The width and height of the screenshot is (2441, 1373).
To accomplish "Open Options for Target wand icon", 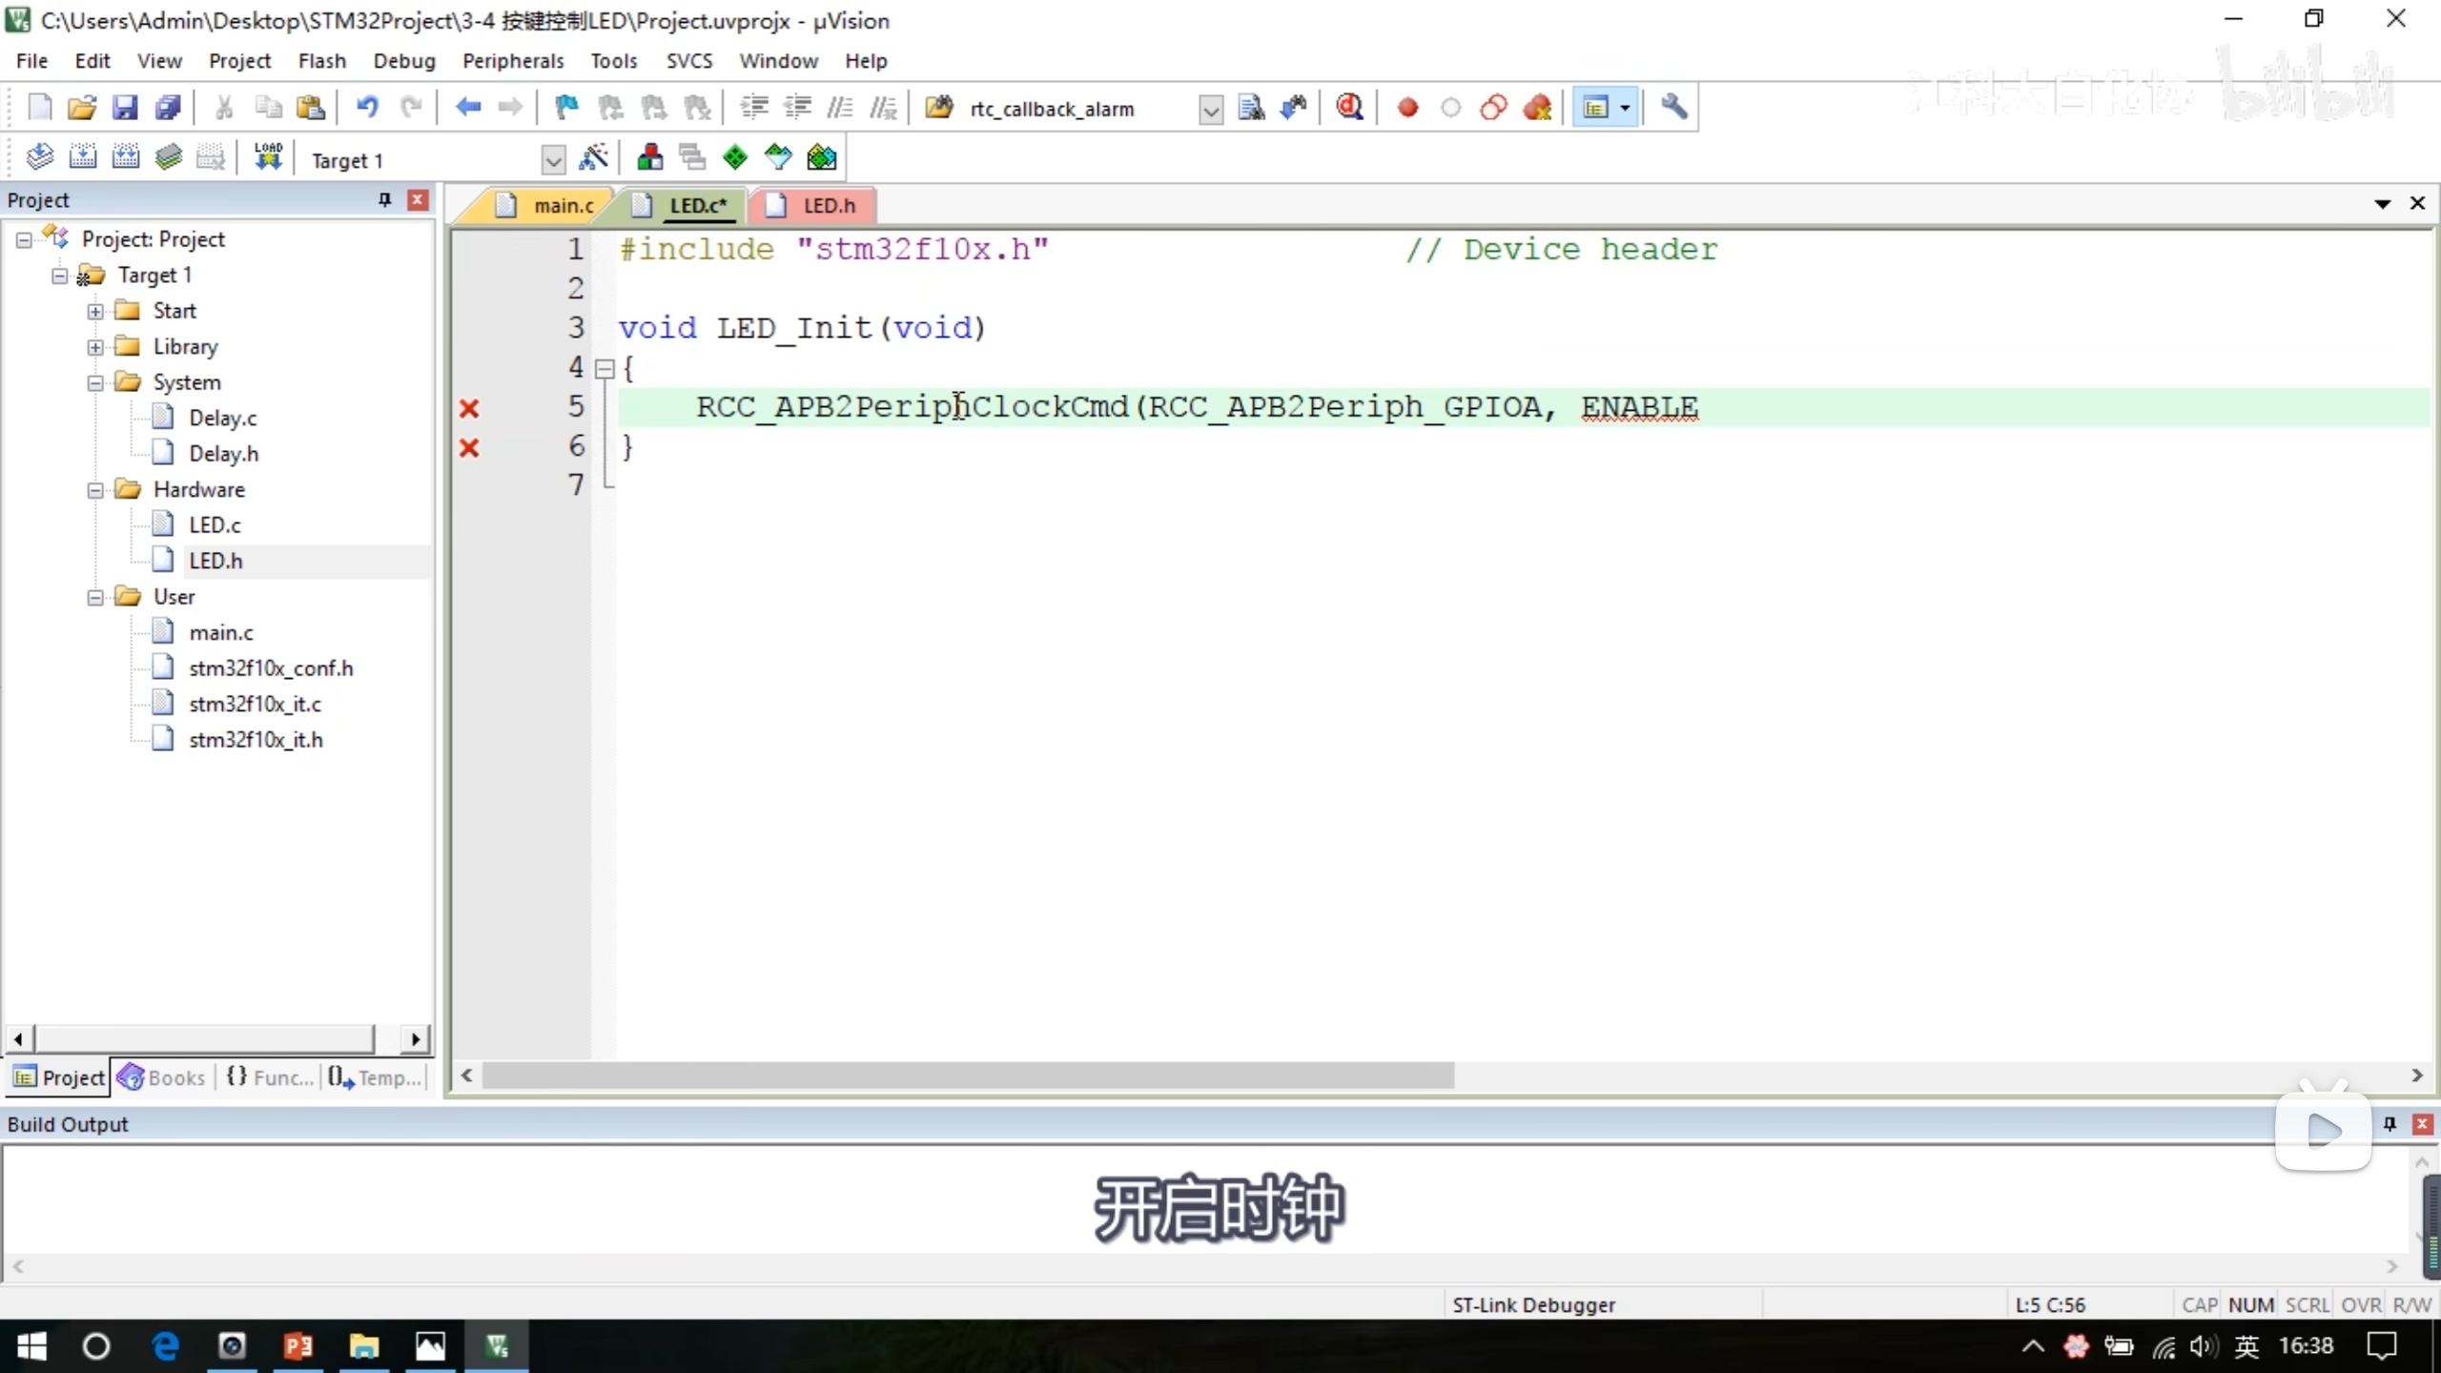I will pos(593,158).
